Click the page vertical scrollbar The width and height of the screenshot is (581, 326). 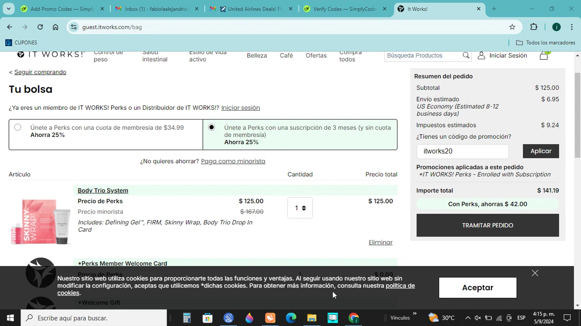pos(577,115)
